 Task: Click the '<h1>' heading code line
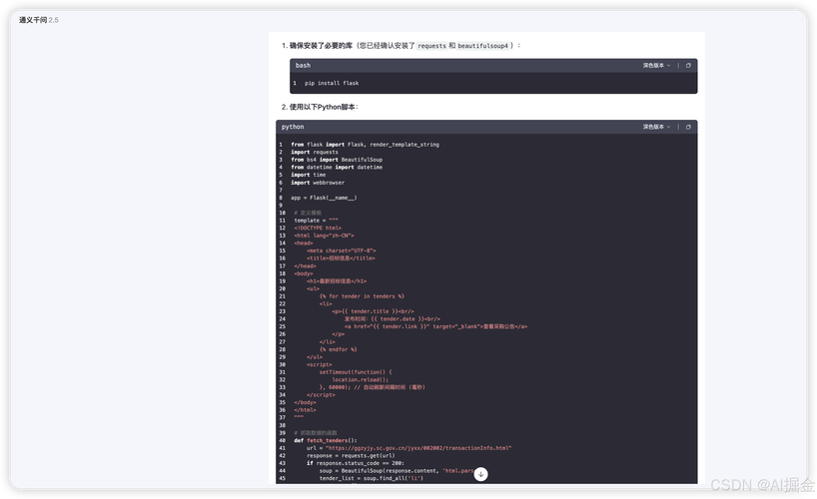click(x=337, y=281)
